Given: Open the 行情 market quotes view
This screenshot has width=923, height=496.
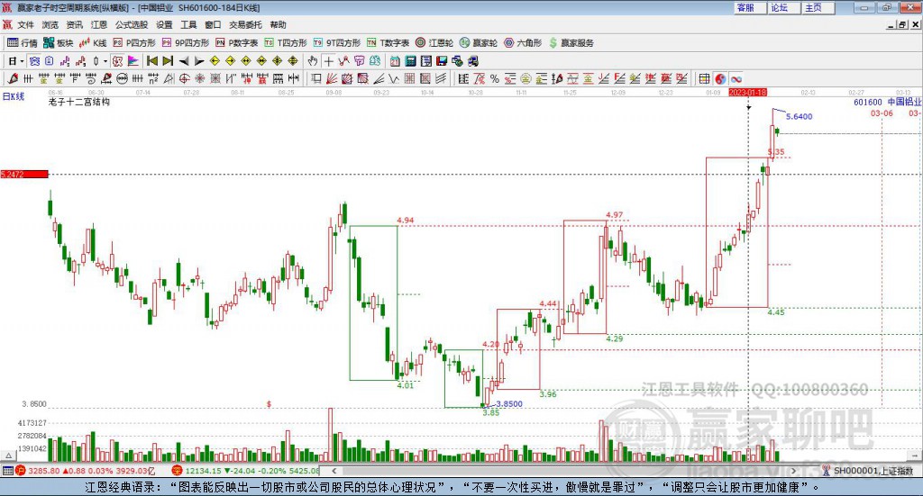Looking at the screenshot, I should (x=22, y=43).
